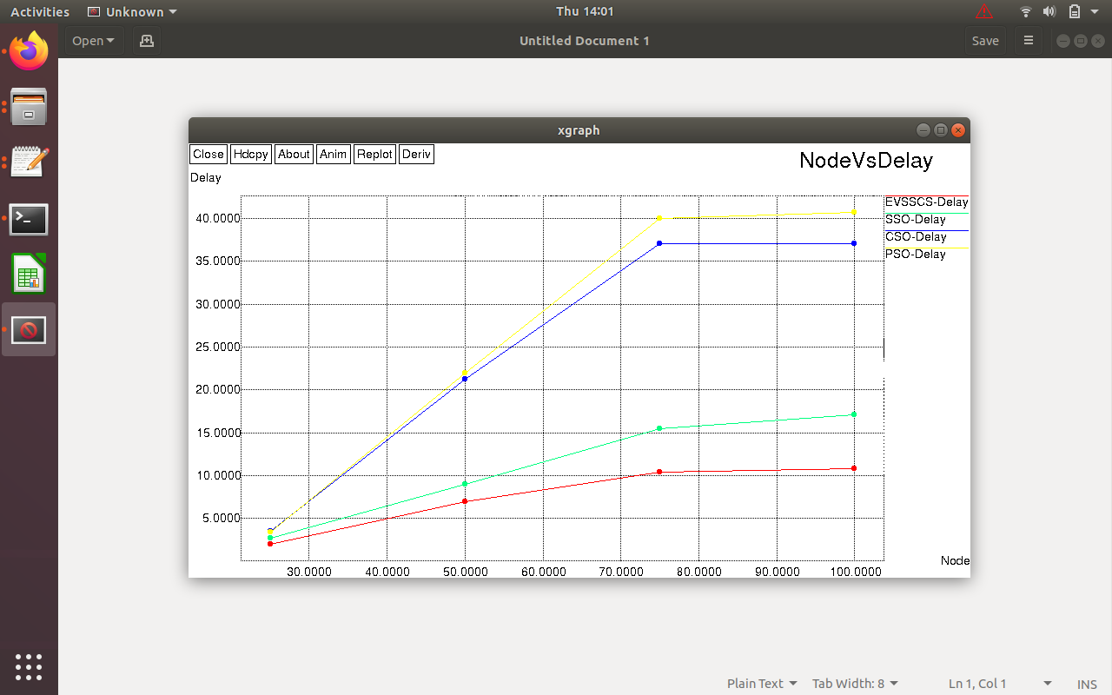Show the clock and calendar panel
Screen dimensions: 1112x695
pyautogui.click(x=585, y=11)
